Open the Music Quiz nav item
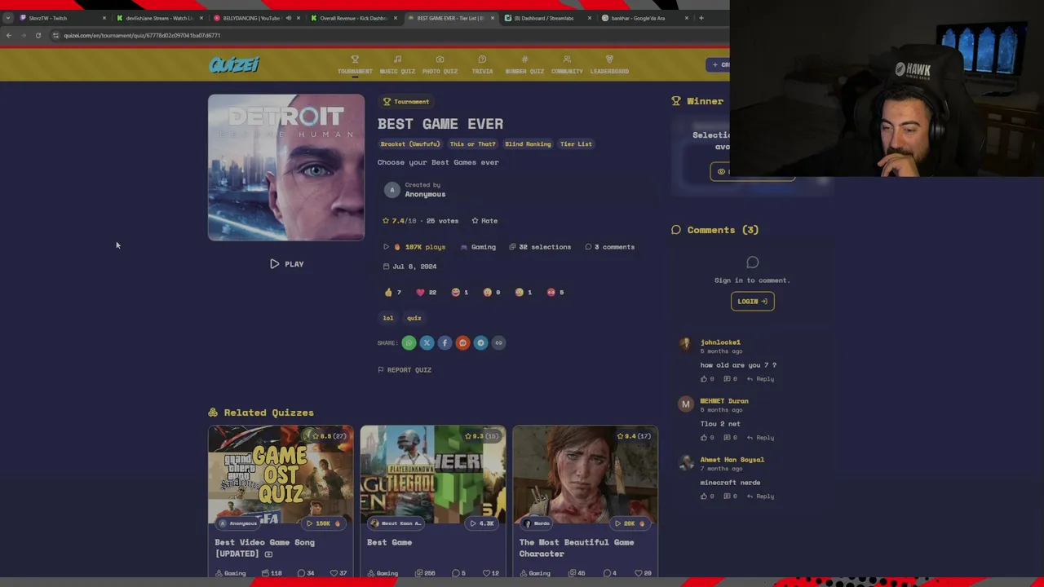 click(397, 64)
